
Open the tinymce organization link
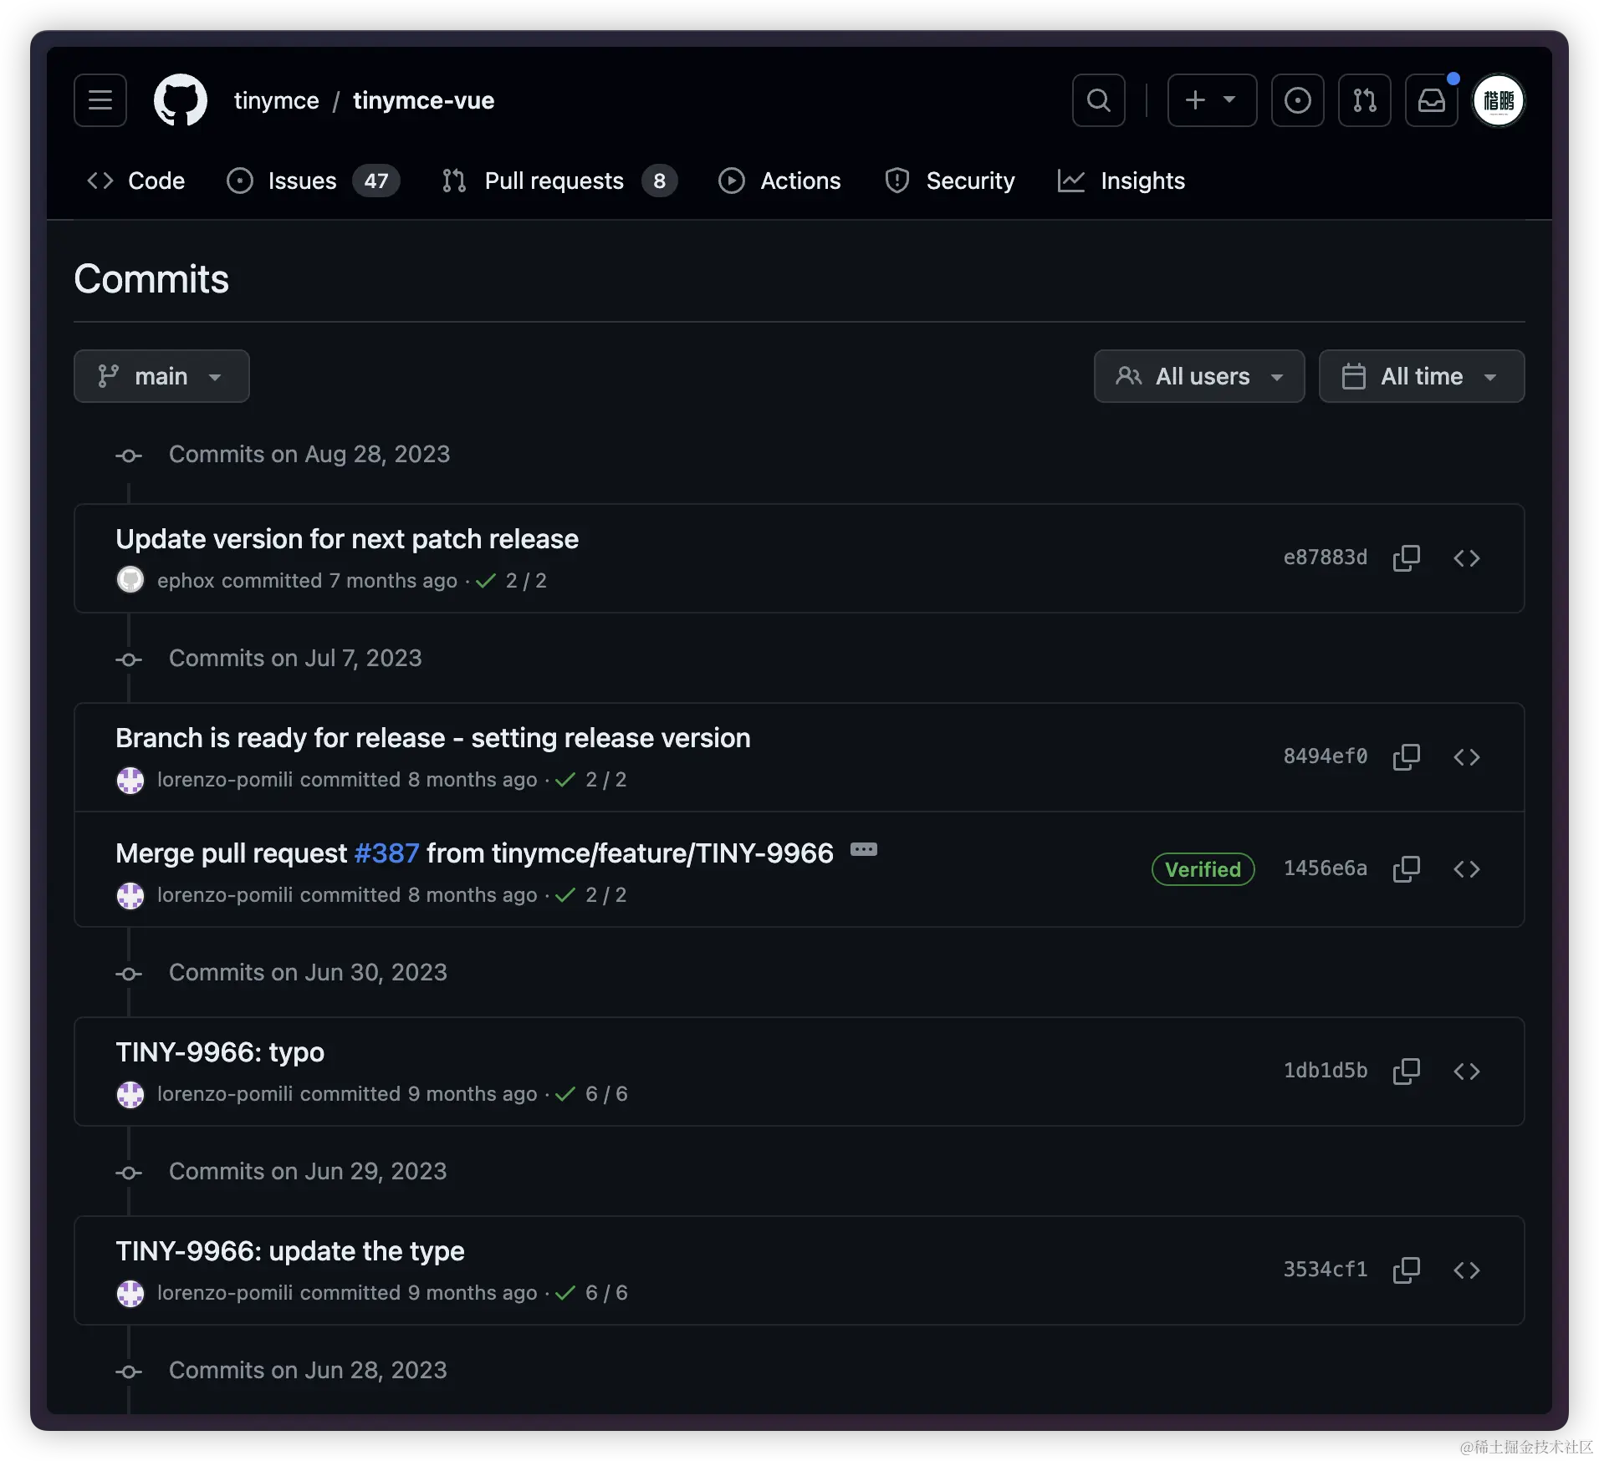point(276,100)
